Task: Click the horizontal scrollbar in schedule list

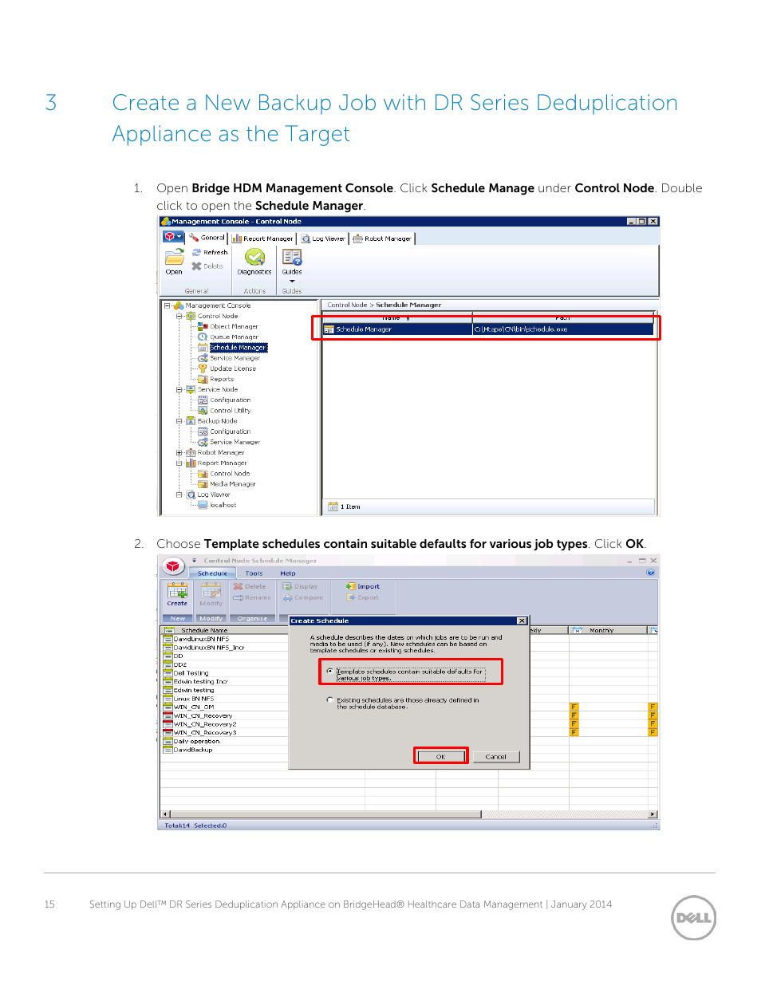Action: 409,814
